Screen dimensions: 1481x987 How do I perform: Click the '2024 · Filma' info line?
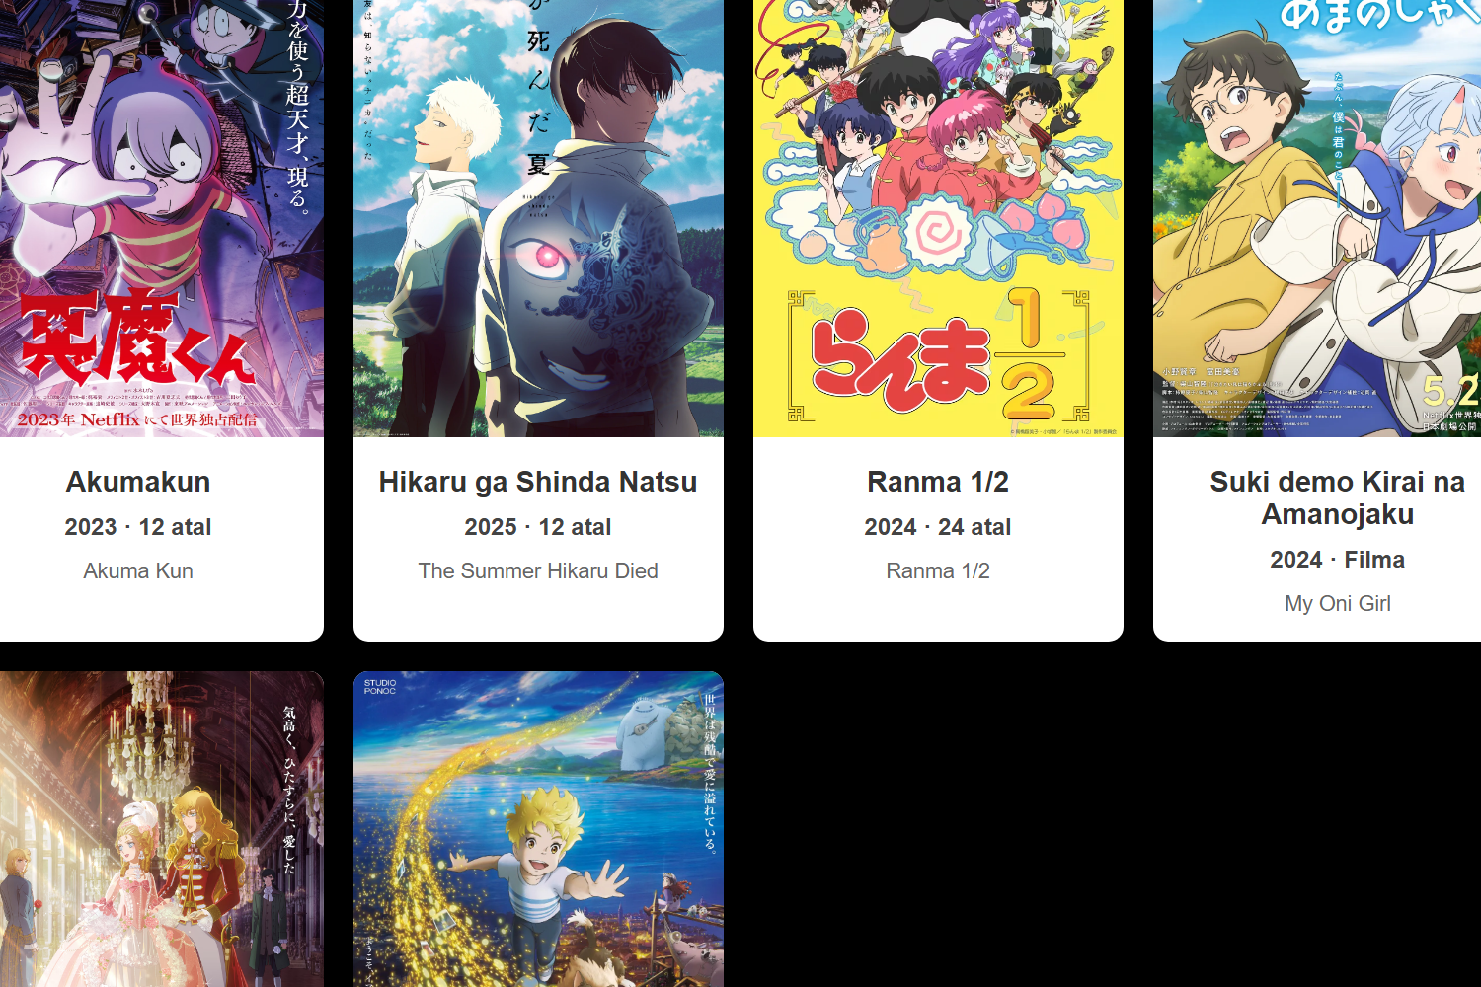pos(1338,560)
